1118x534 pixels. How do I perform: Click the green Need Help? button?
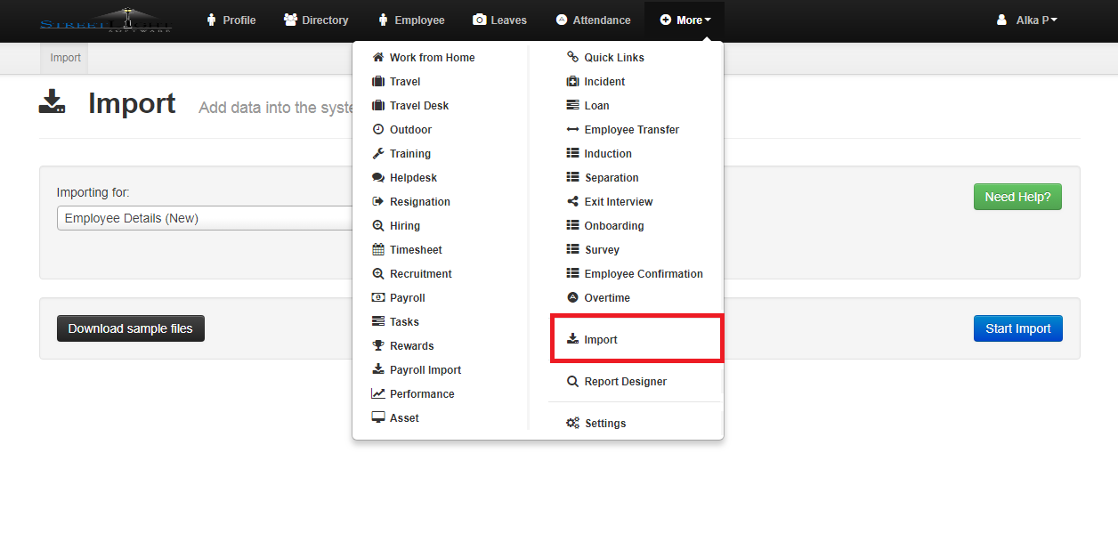pos(1017,197)
